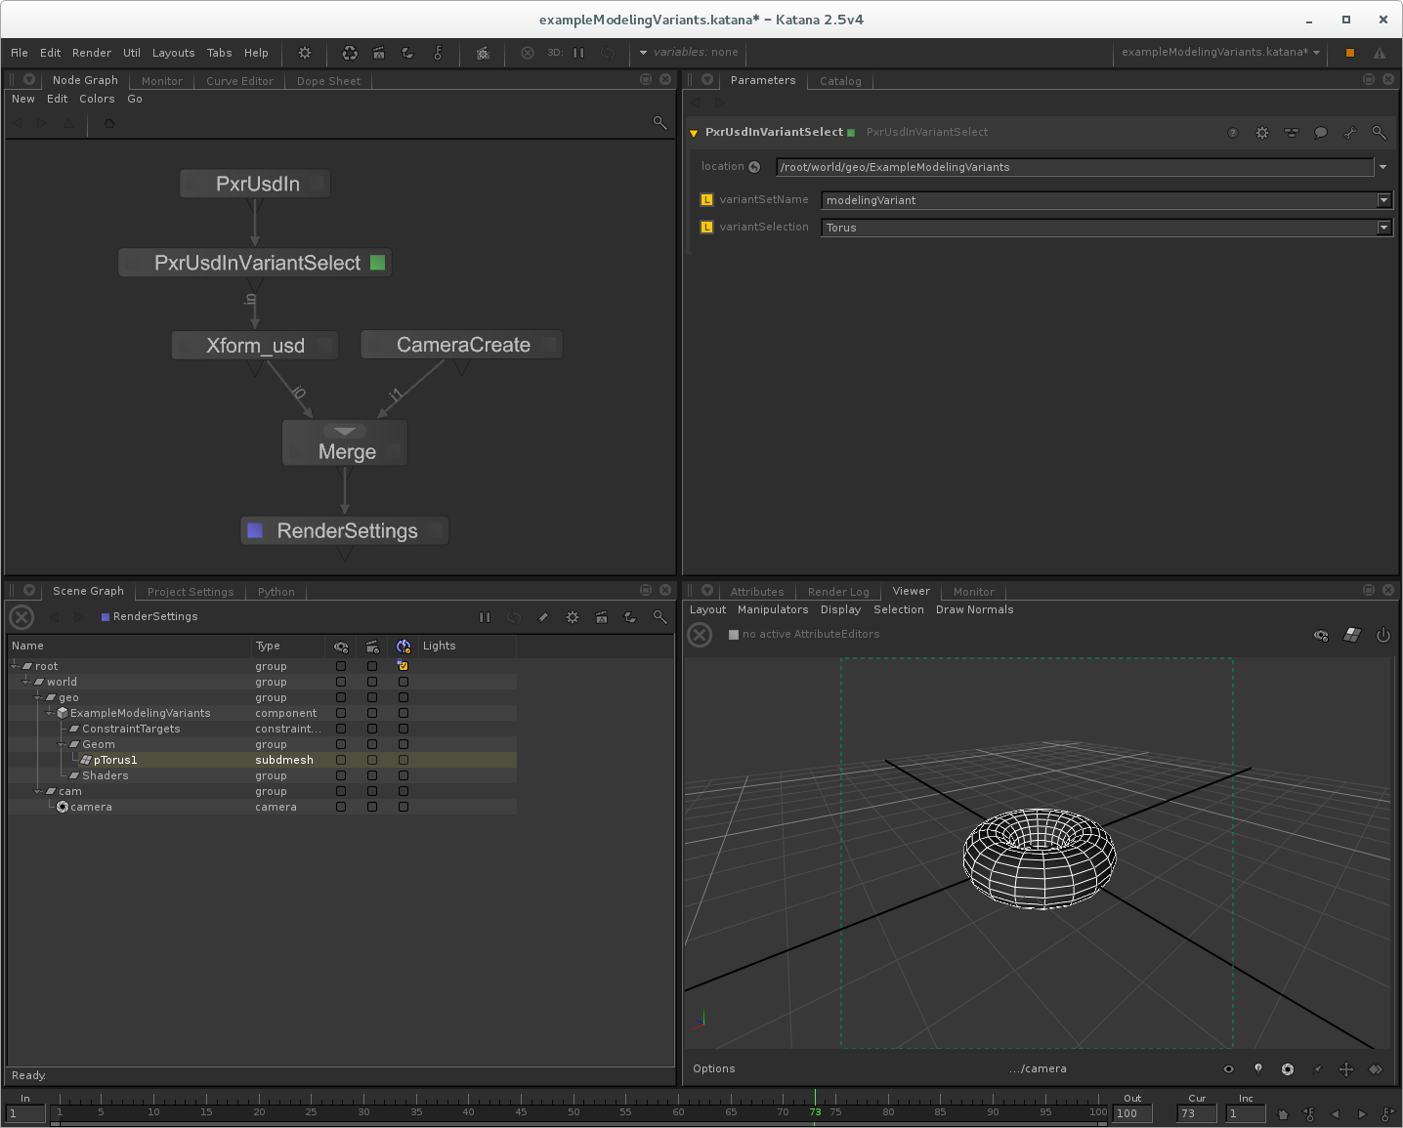The width and height of the screenshot is (1403, 1128).
Task: Open the Layouts menu
Action: [173, 53]
